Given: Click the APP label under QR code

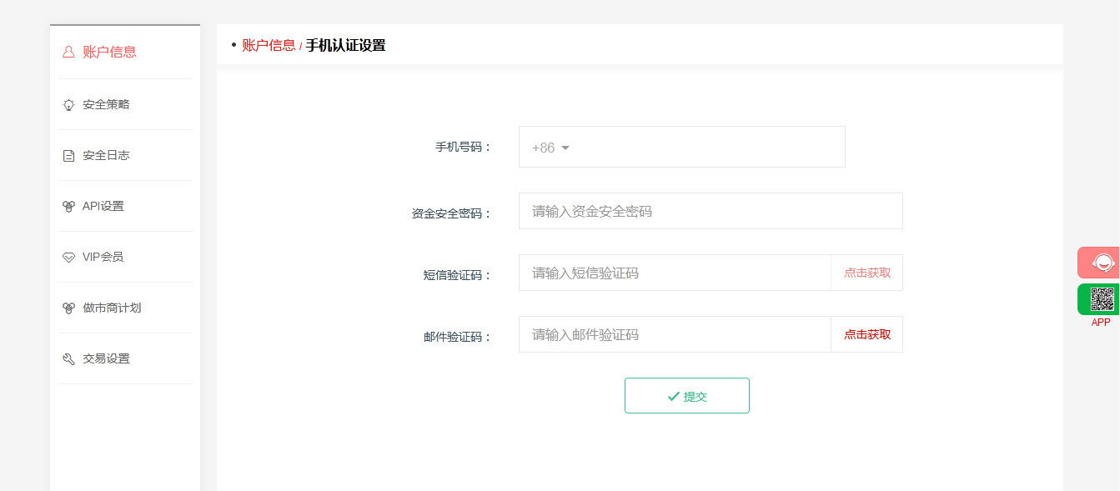Looking at the screenshot, I should coord(1101,323).
